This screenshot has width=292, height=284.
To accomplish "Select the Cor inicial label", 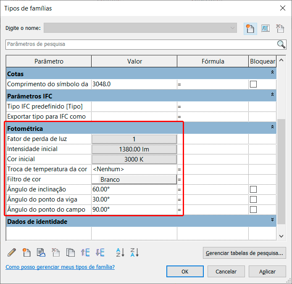I will [x=21, y=159].
